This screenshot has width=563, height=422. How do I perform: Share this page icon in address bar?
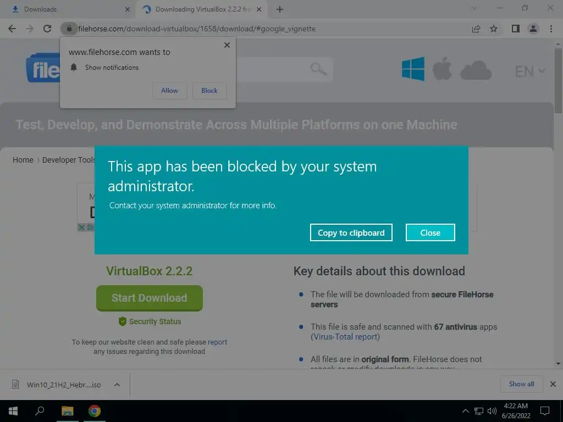click(x=476, y=29)
